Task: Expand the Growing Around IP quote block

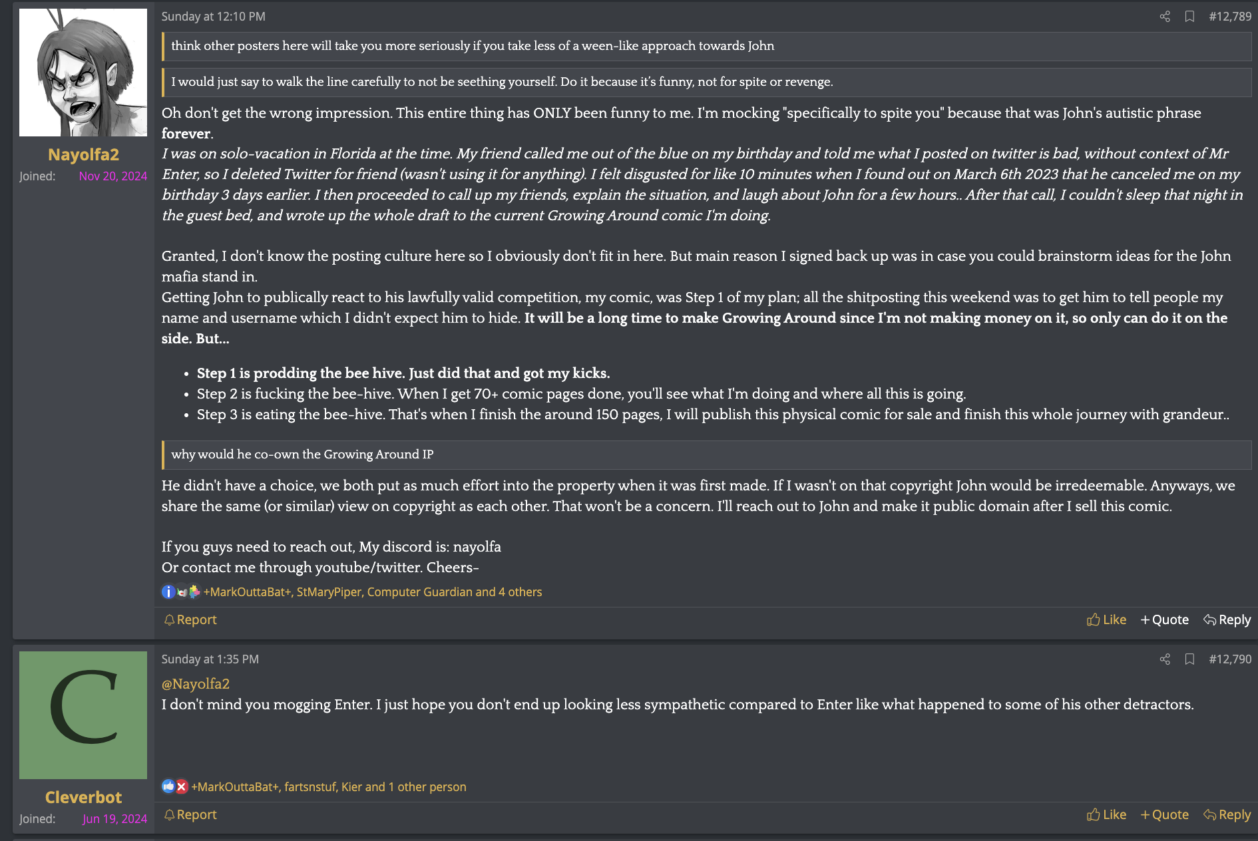Action: pos(707,454)
